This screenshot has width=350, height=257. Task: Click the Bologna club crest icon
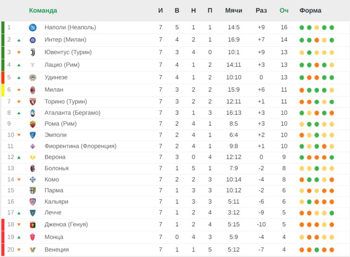(x=33, y=168)
